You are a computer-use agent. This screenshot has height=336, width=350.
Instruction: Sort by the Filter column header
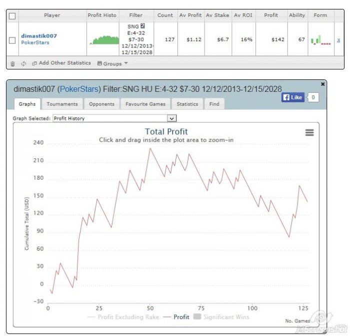[135, 15]
